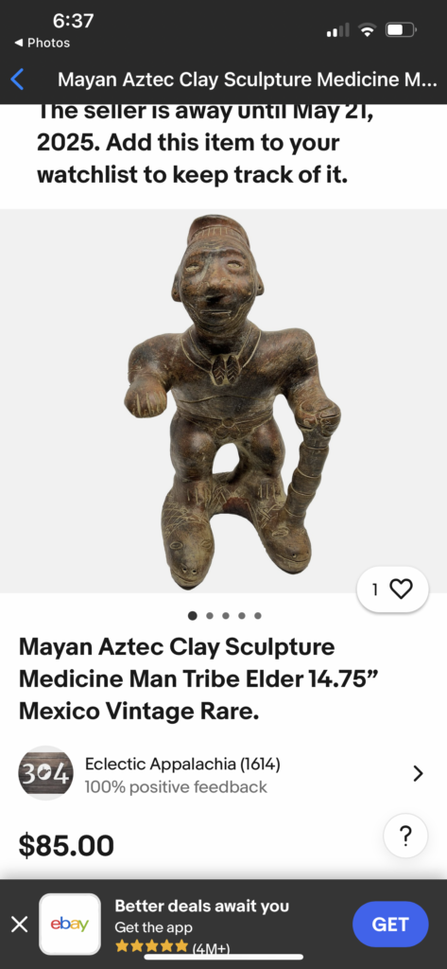Tap the Mayan Aztec Clay Sculpture header title
This screenshot has height=969, width=447.
click(247, 79)
